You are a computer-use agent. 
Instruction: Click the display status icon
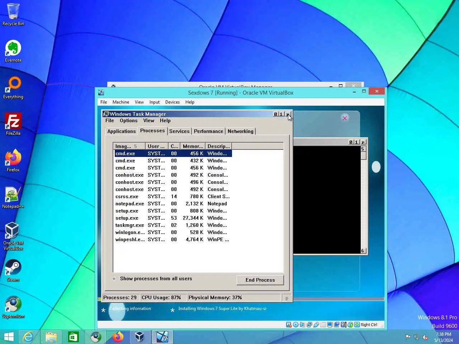[x=330, y=325]
